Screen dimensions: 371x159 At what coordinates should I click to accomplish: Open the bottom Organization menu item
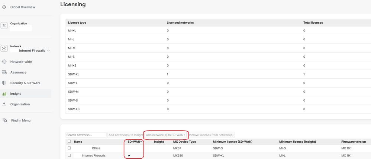(20, 104)
